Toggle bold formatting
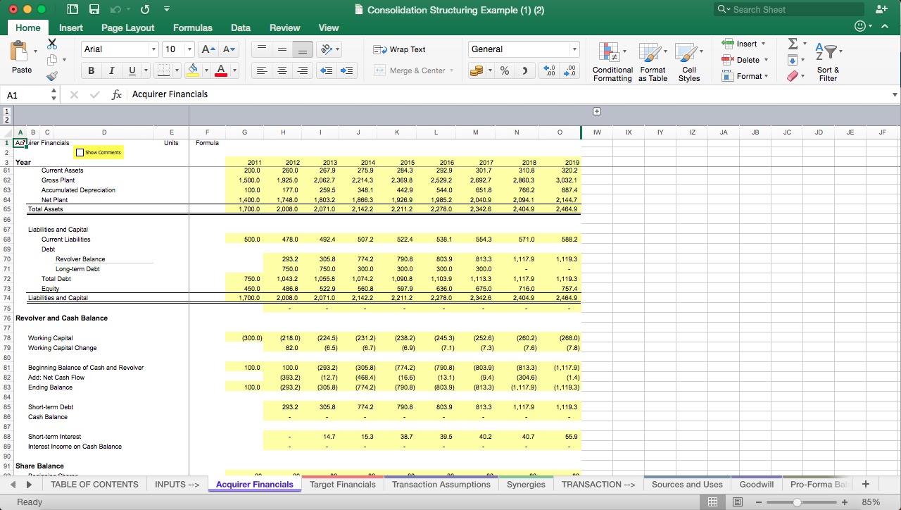The image size is (901, 510). tap(91, 70)
